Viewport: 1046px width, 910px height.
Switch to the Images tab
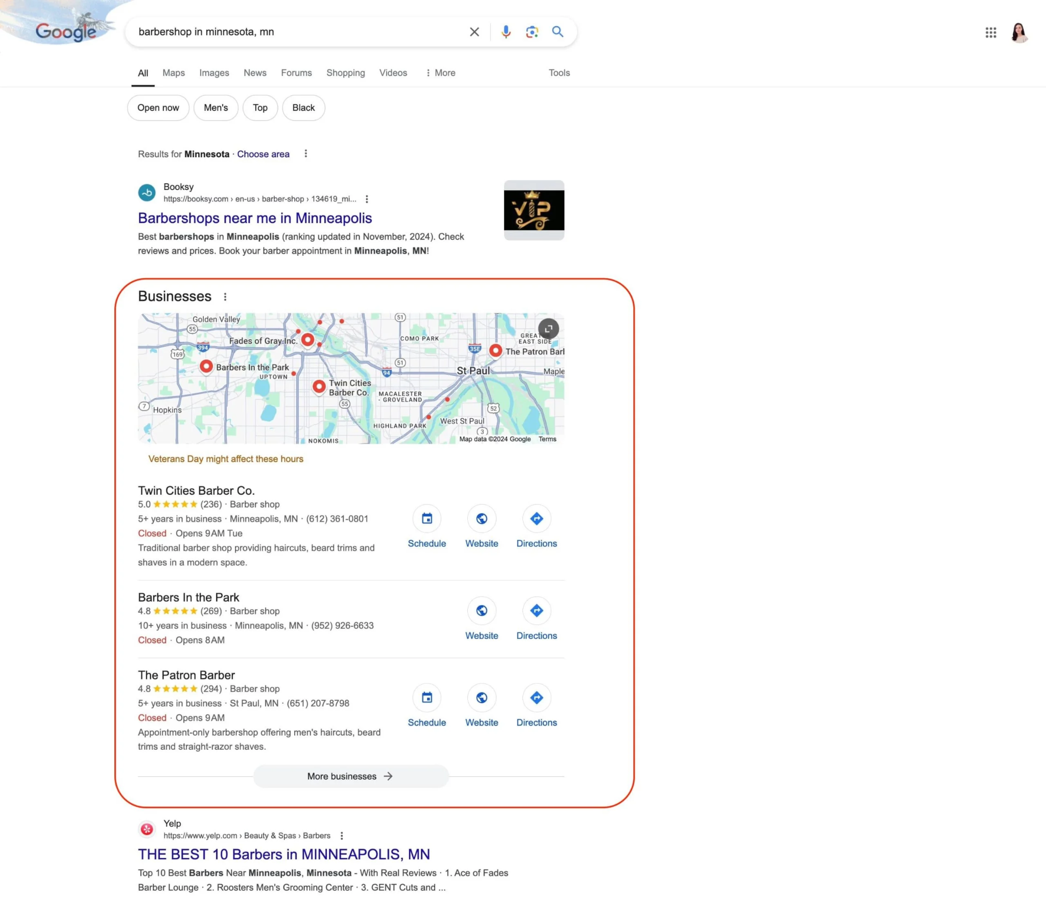[213, 73]
